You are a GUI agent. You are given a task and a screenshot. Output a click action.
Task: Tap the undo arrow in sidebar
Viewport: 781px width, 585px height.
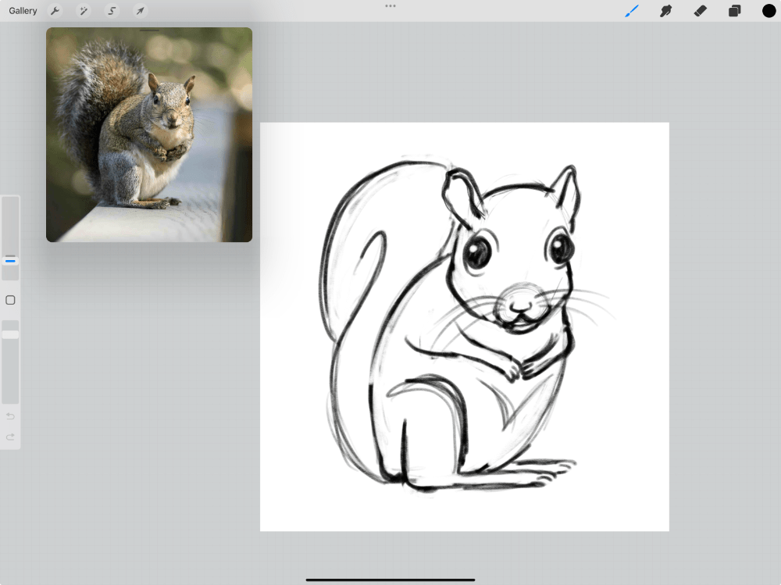10,416
